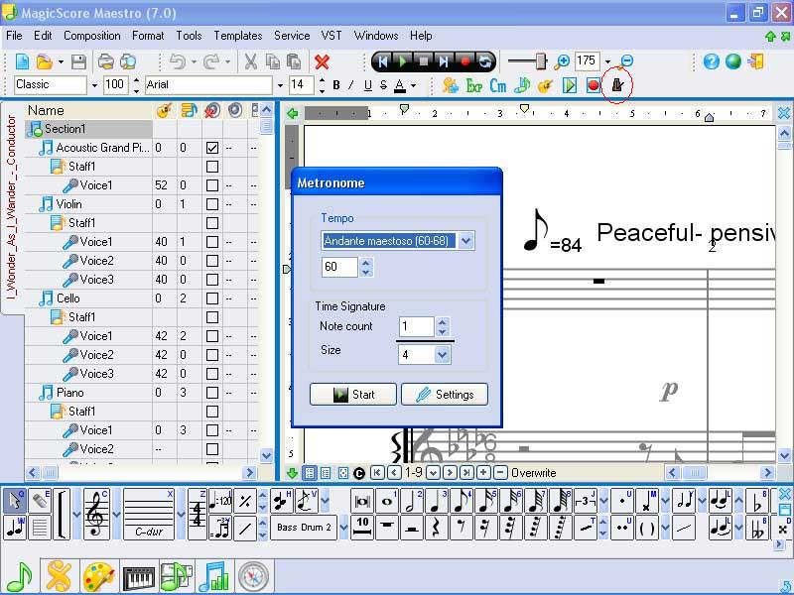Open the undo history dropdown arrow
This screenshot has width=794, height=595.
(x=194, y=62)
